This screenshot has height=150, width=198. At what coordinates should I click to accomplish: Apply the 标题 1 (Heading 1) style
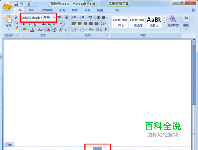coord(154,22)
